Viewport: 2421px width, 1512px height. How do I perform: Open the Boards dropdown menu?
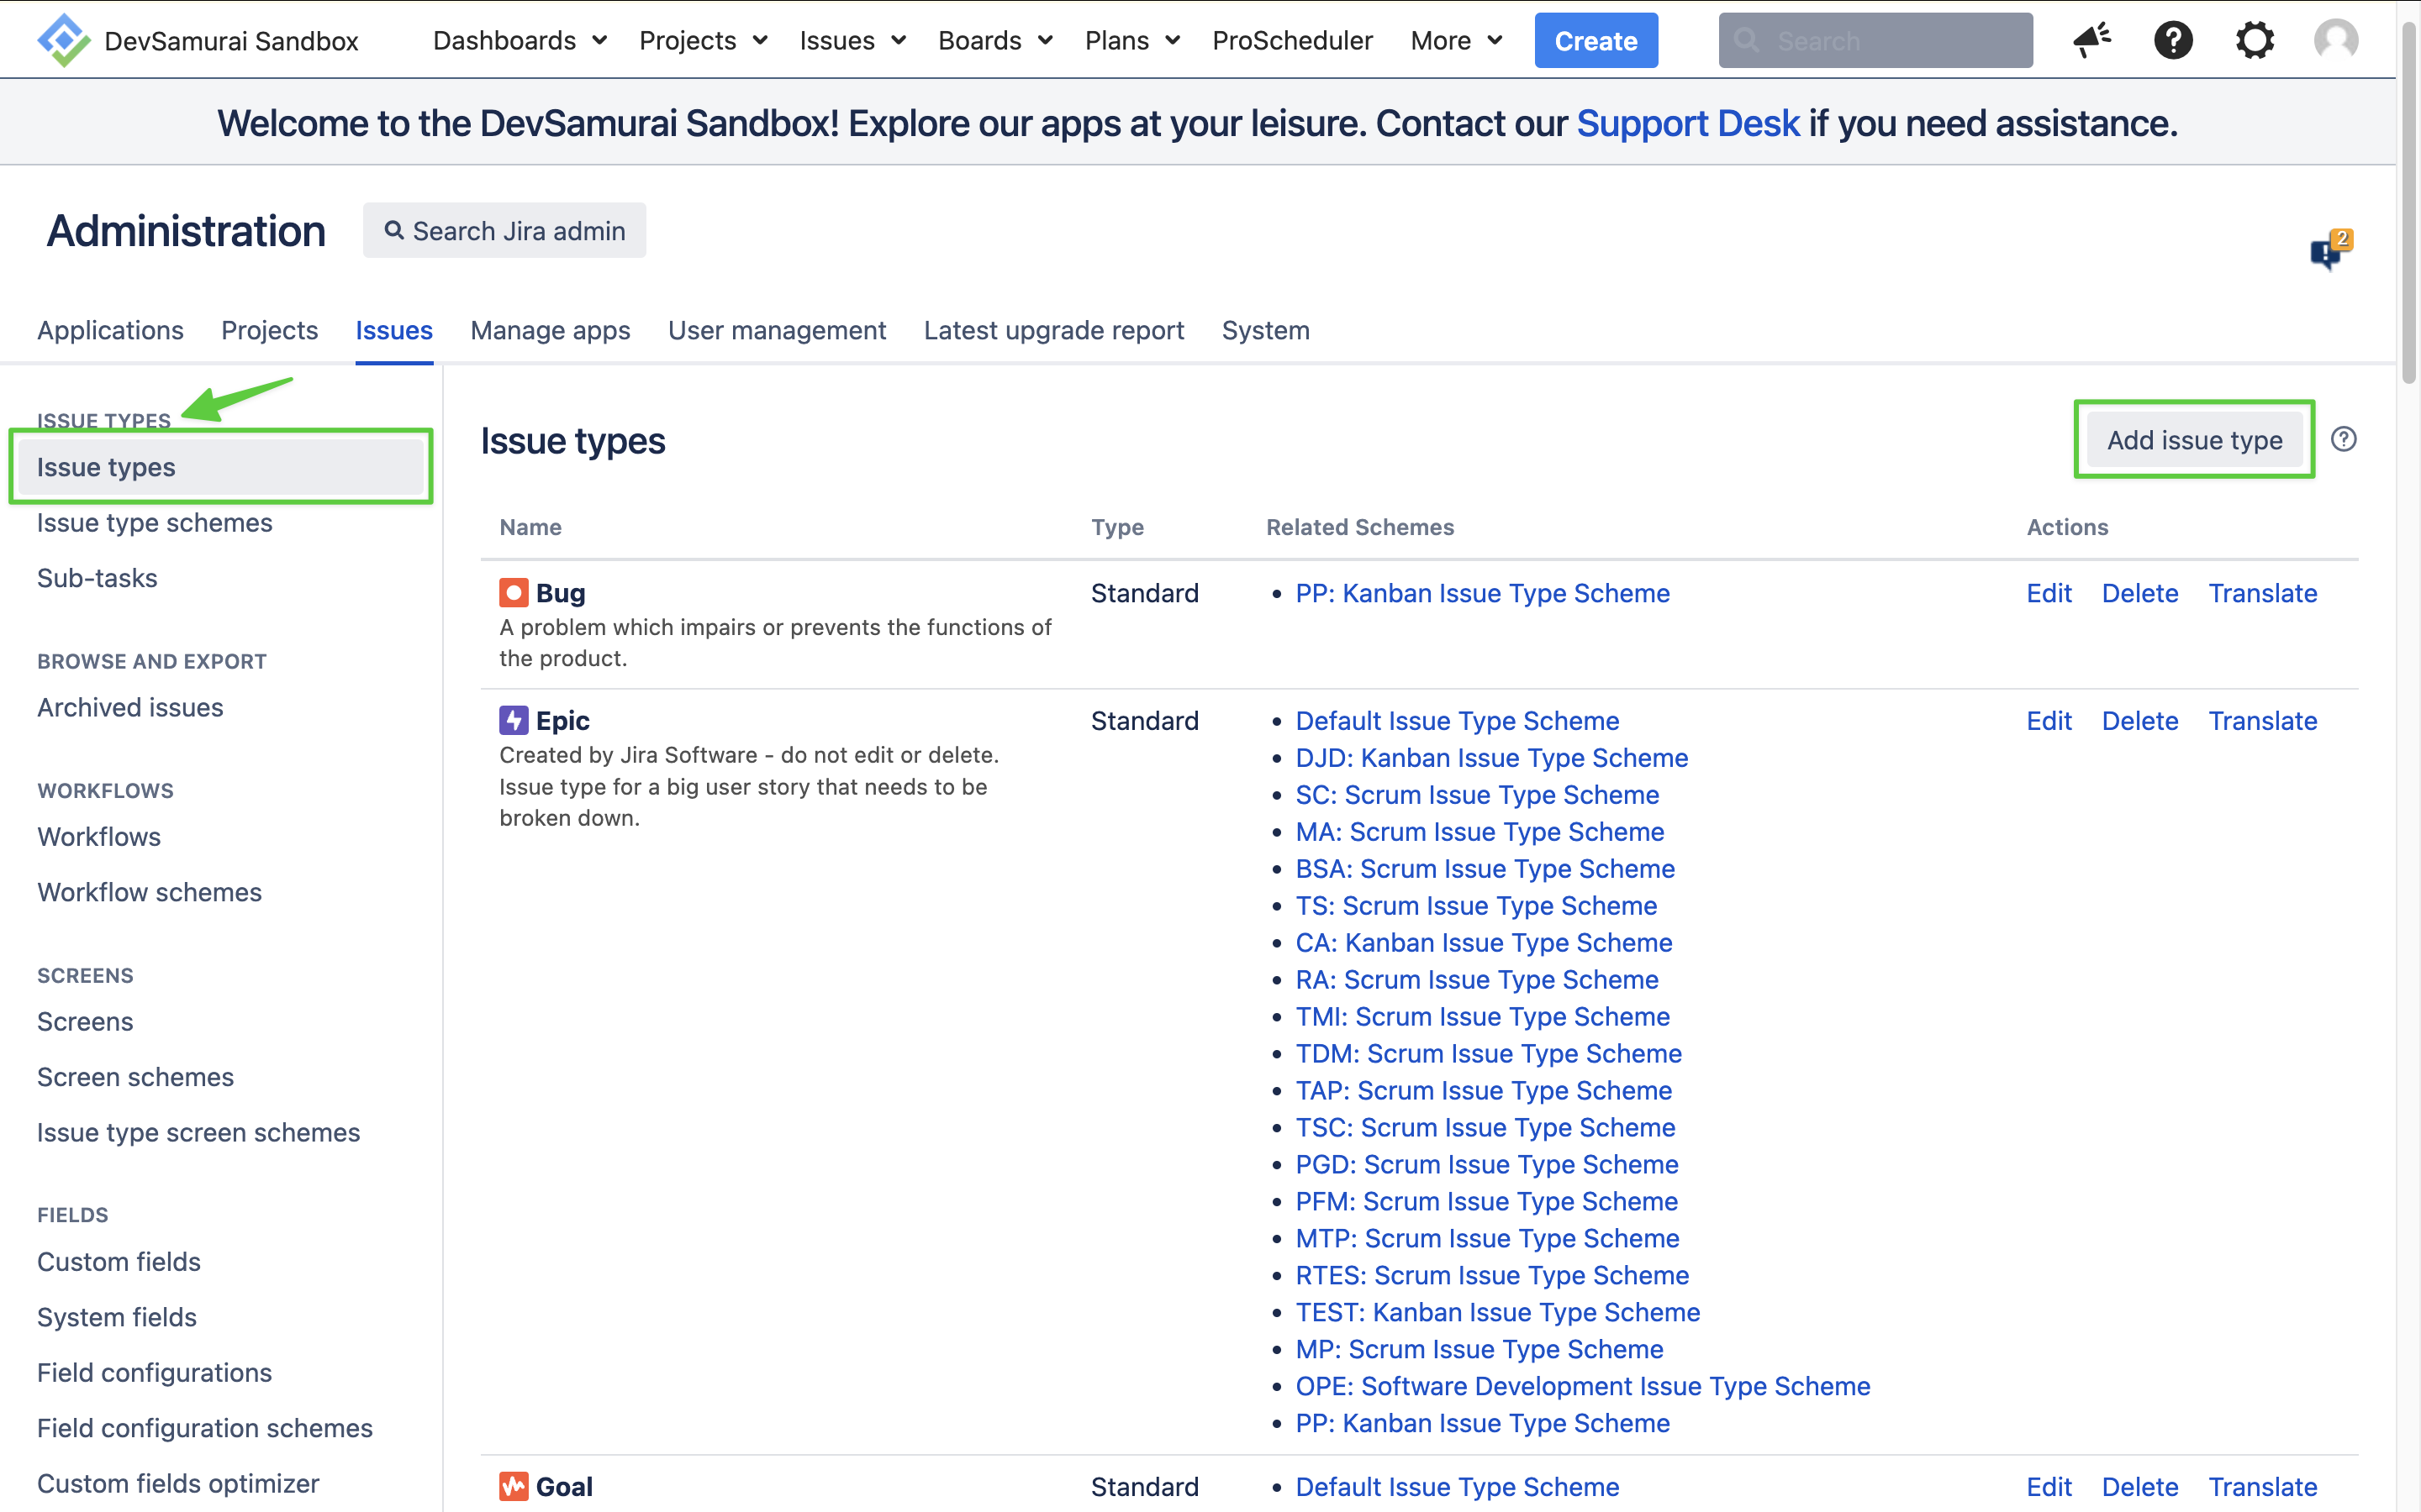[994, 40]
